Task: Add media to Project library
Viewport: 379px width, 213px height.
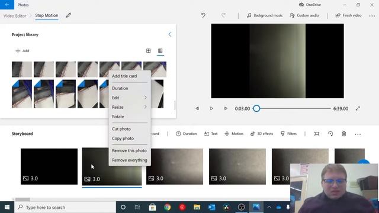Action: click(23, 51)
